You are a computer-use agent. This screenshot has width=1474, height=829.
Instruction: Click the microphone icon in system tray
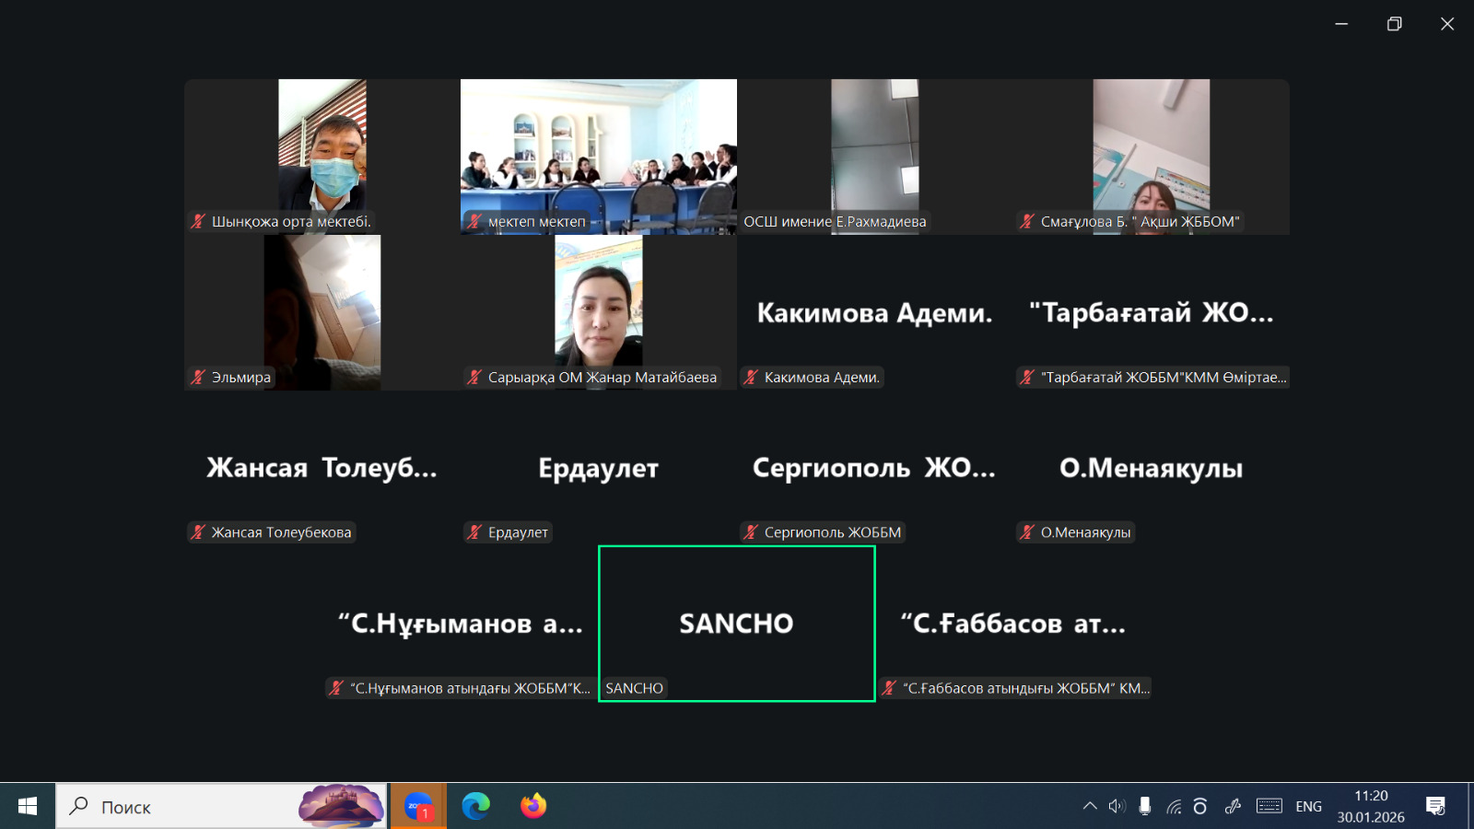coord(1144,806)
